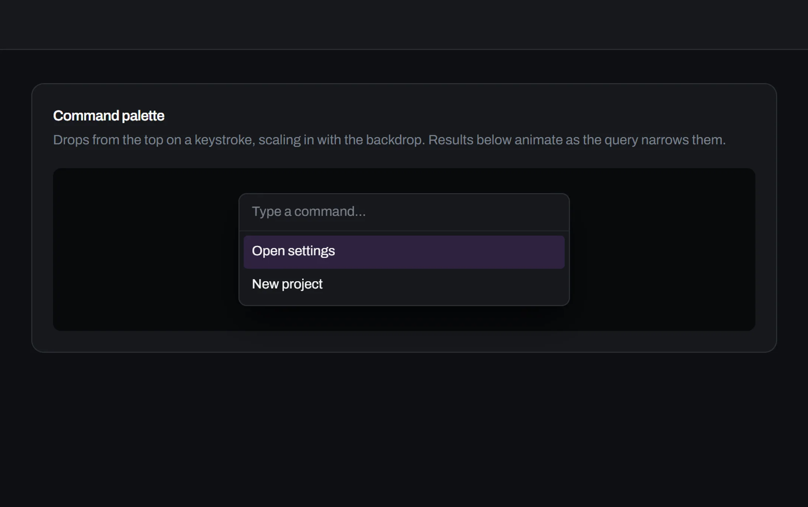The image size is (808, 507).
Task: Click the backdrop strip beneath the palette popup
Action: pos(404,318)
